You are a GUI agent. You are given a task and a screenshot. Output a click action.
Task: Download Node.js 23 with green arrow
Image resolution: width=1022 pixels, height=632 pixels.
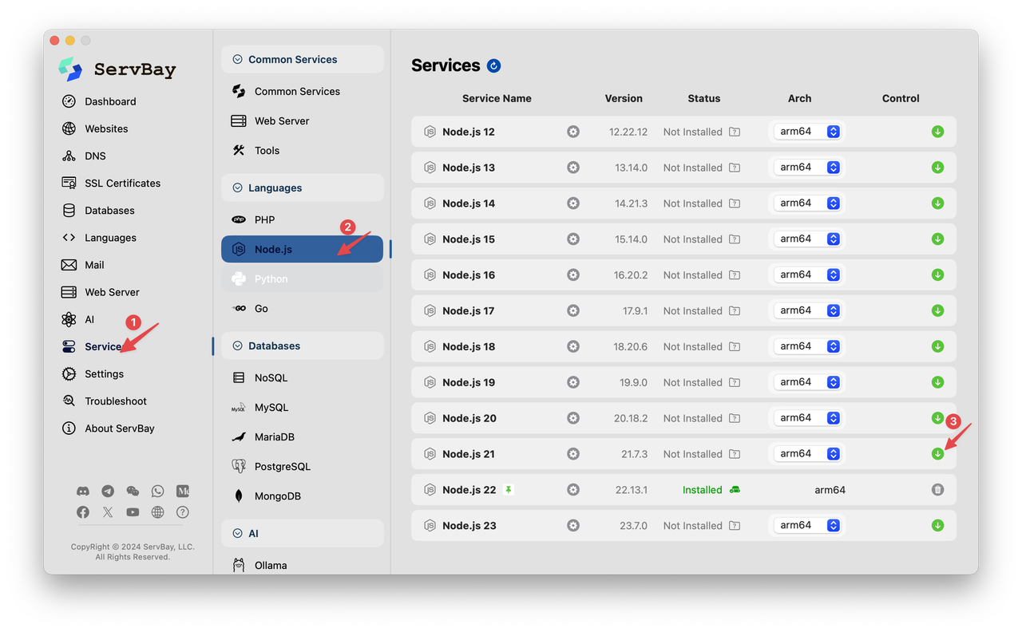[937, 526]
